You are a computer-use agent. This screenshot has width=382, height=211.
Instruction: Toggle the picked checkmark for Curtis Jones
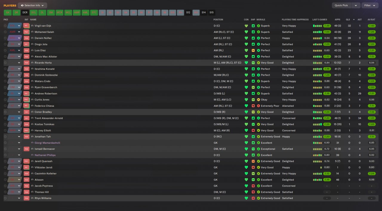(x=5, y=100)
